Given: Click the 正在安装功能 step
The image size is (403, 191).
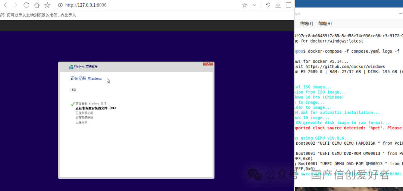Looking at the screenshot, I should tap(84, 113).
